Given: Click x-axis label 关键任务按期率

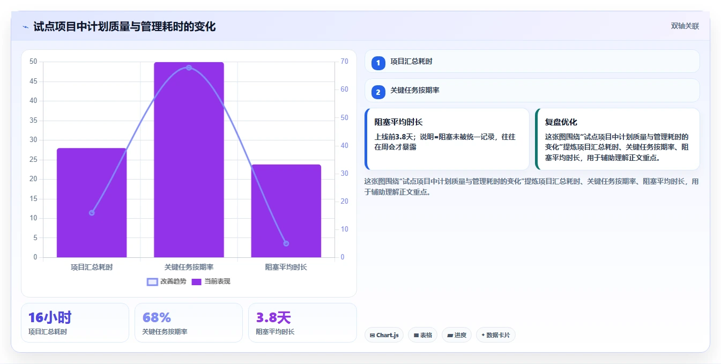Looking at the screenshot, I should pos(189,266).
